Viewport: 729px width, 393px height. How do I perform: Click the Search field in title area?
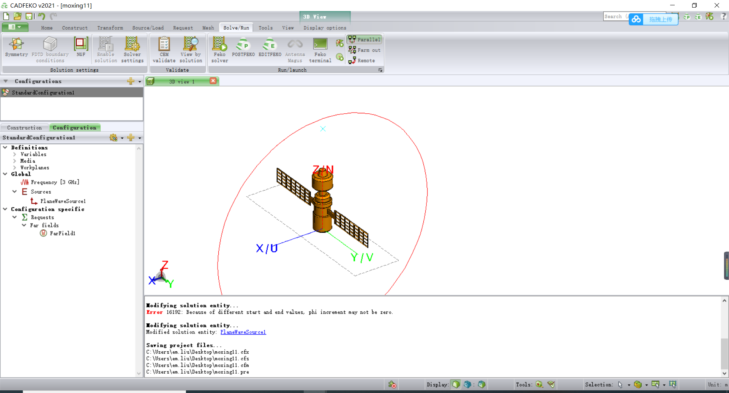click(615, 16)
